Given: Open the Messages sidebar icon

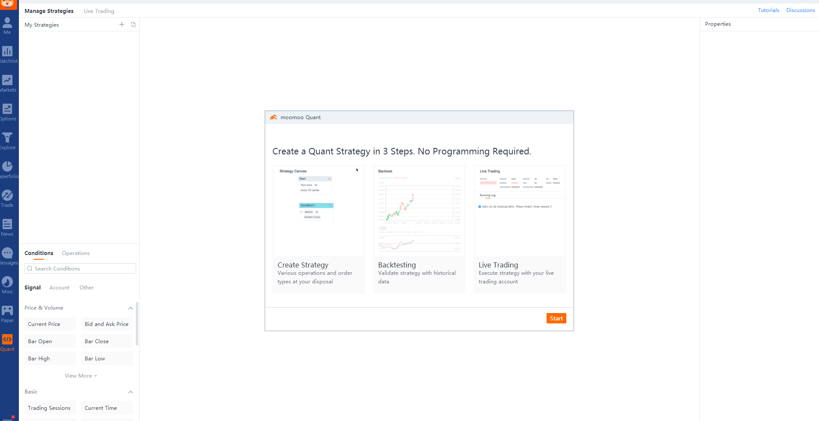Looking at the screenshot, I should [7, 254].
